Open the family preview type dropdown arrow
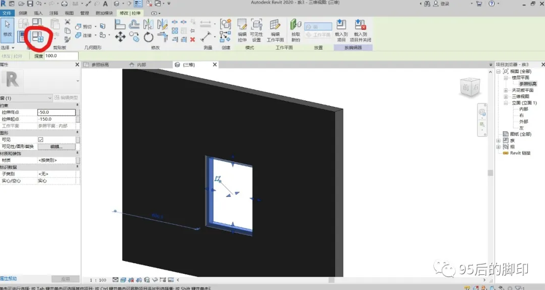 [78, 81]
